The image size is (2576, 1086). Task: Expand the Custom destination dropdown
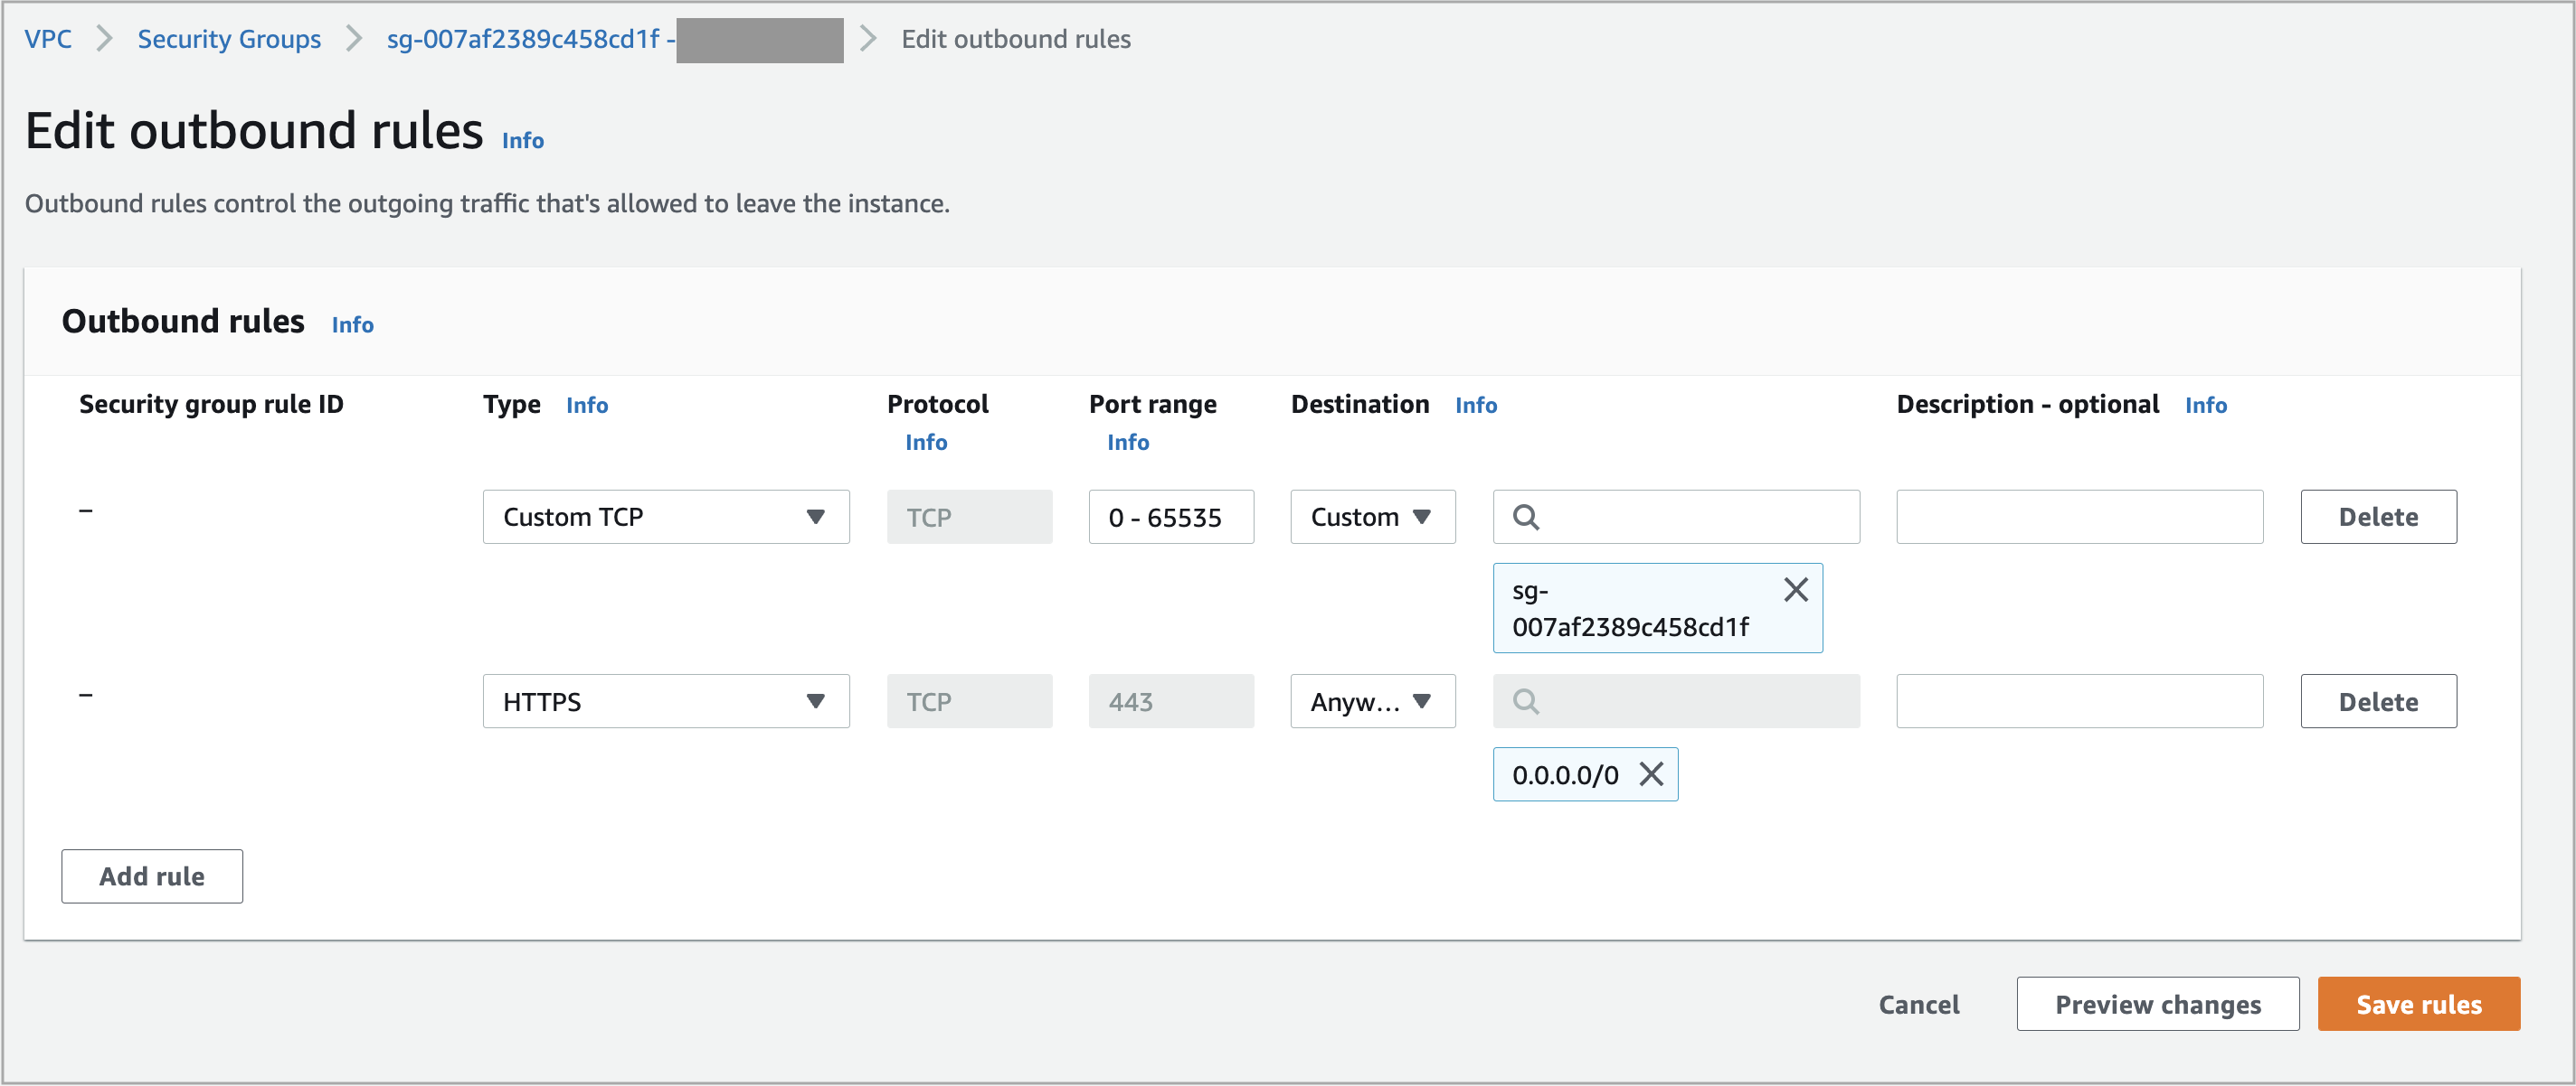(1370, 515)
